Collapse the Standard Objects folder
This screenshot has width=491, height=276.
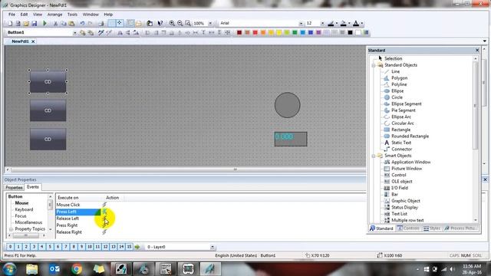(374, 65)
